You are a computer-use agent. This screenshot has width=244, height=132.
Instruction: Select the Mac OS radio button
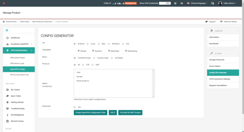[99, 44]
